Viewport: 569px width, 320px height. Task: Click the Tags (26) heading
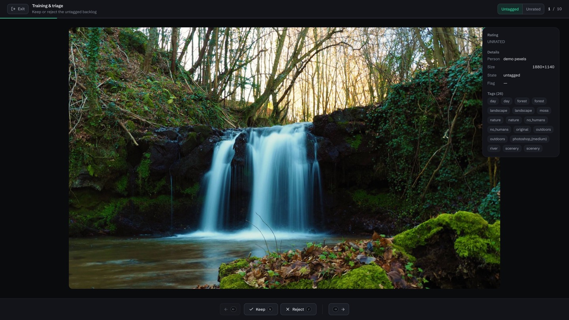point(495,94)
